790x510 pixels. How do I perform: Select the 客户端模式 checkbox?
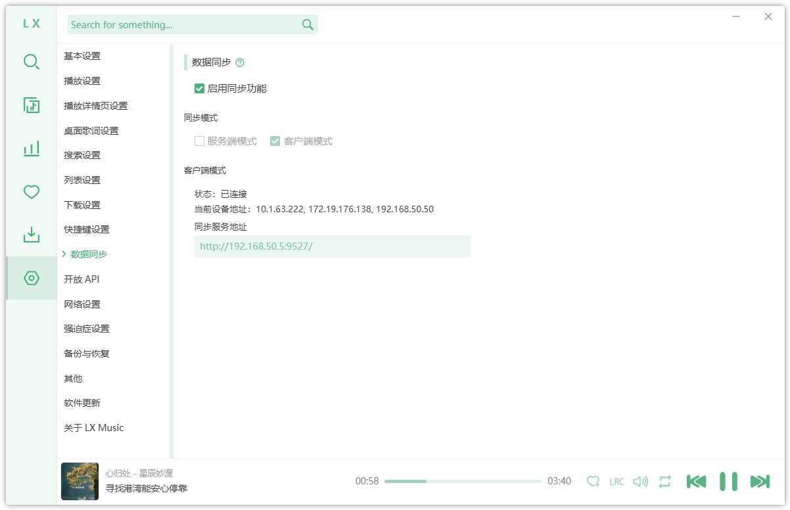point(275,141)
